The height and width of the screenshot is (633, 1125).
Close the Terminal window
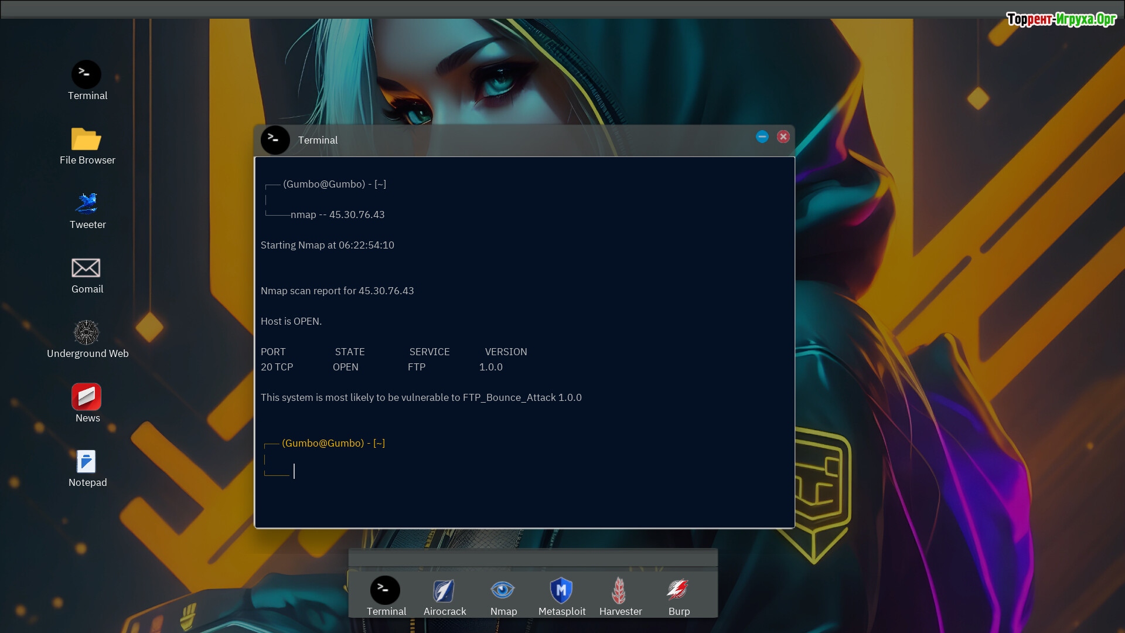(x=783, y=137)
